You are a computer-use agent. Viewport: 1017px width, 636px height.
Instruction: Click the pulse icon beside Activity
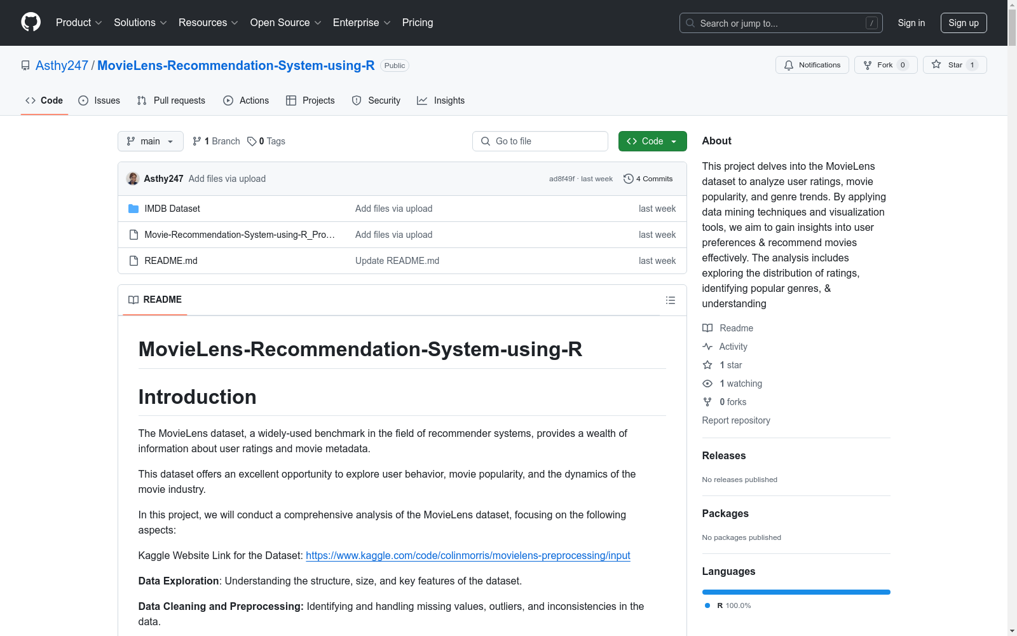[707, 347]
